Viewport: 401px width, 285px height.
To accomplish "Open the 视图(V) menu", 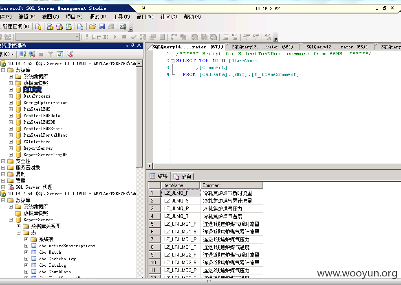I will (51, 17).
